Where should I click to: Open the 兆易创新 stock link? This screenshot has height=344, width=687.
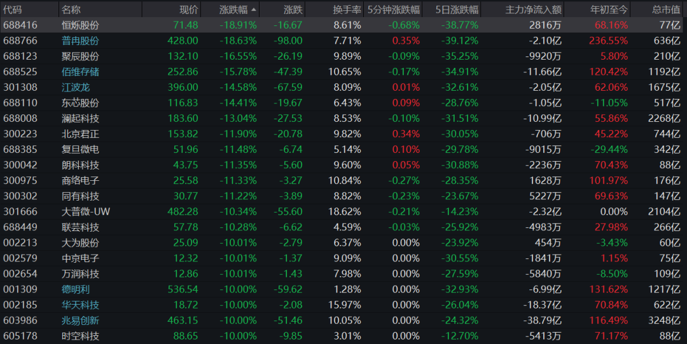point(81,321)
